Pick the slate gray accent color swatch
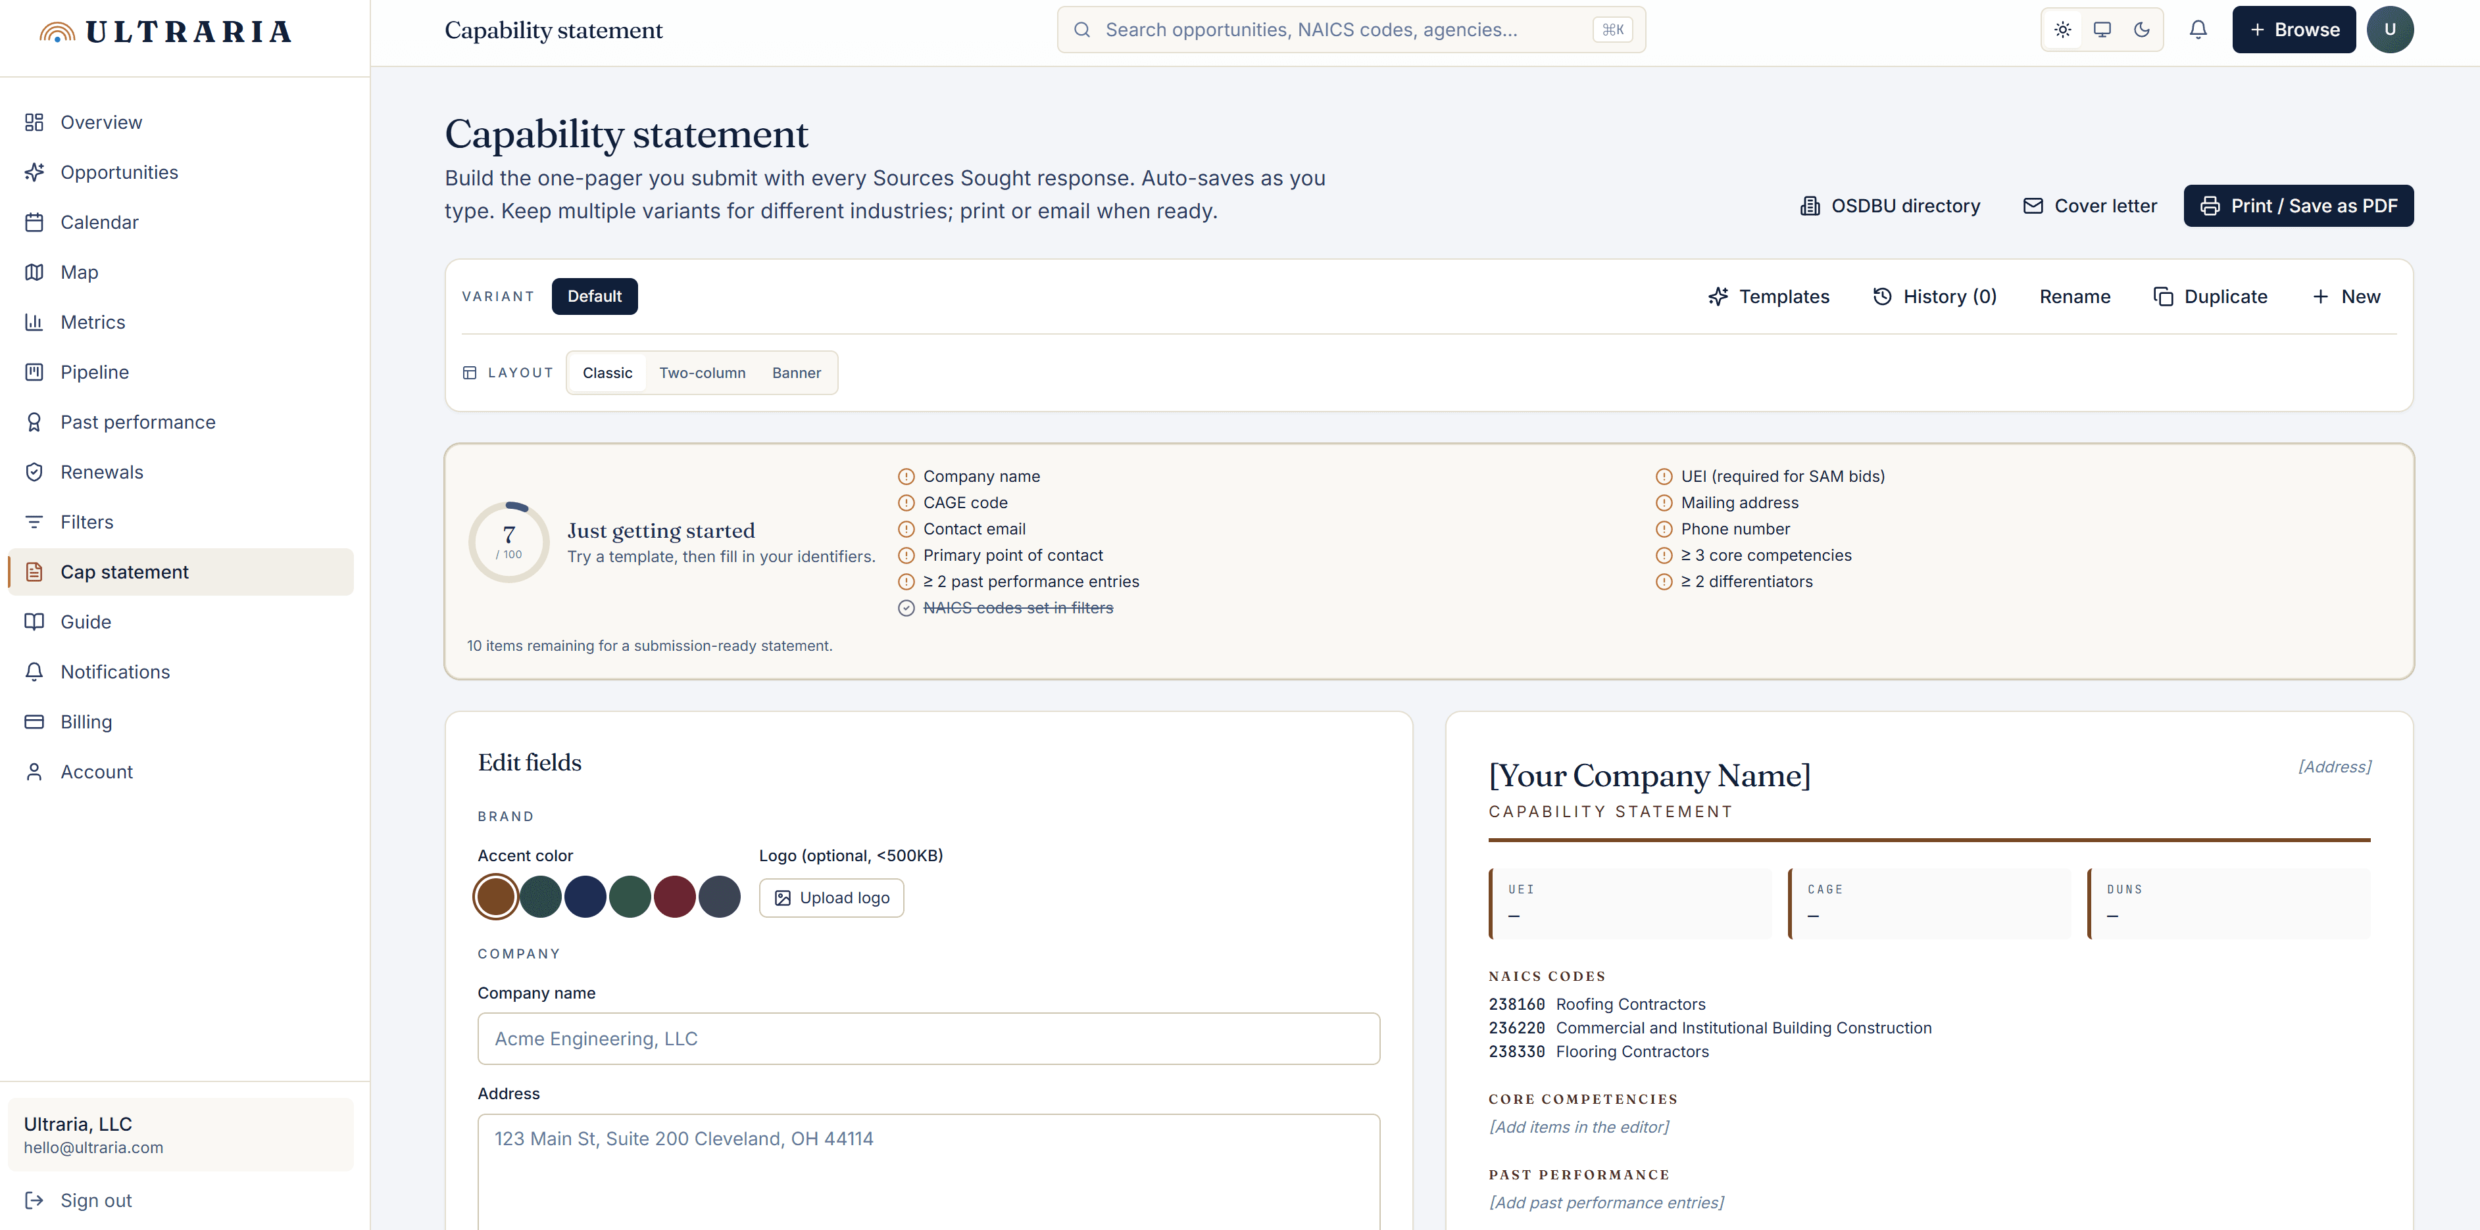This screenshot has height=1230, width=2480. point(719,897)
